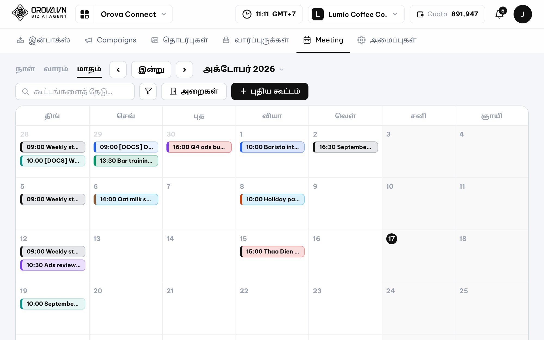Open the 14:00 Oat milk s... event
The width and height of the screenshot is (544, 340).
126,199
